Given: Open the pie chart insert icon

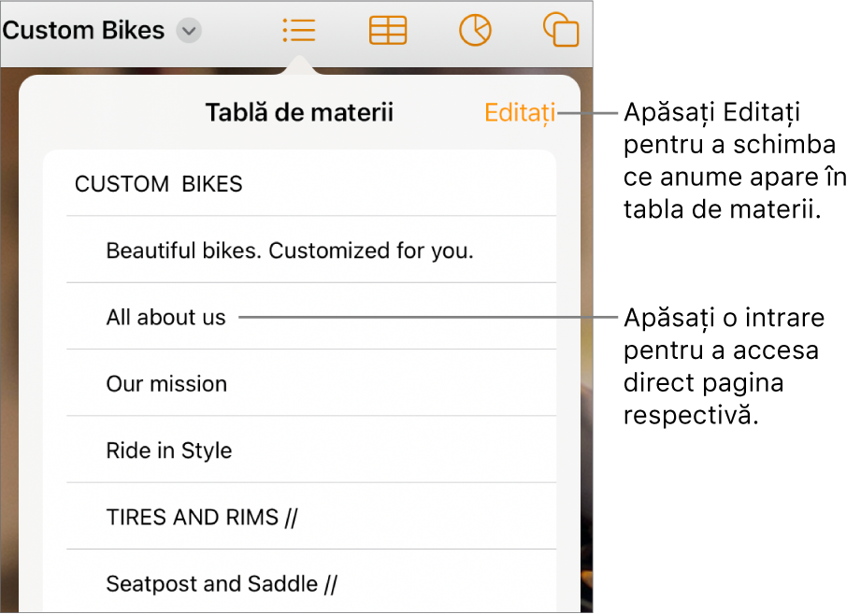Looking at the screenshot, I should (475, 30).
